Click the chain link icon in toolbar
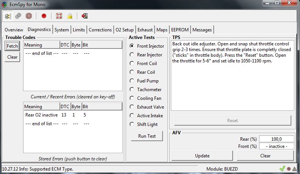The height and width of the screenshot is (174, 300). [x=18, y=16]
